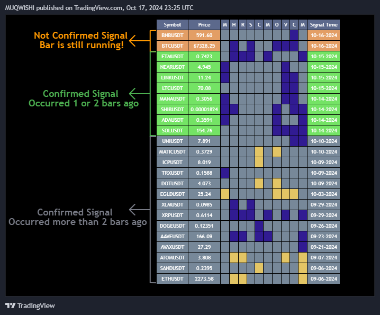Select the ADAUSDT symbol cell
This screenshot has width=380, height=315.
click(173, 120)
